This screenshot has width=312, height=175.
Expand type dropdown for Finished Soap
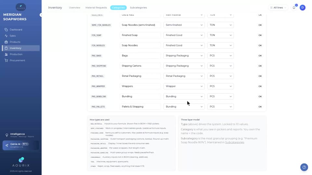(184, 35)
